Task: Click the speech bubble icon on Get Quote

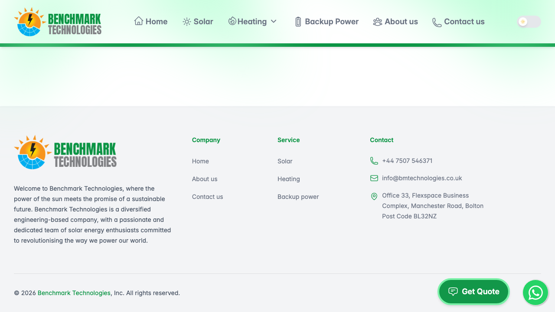Action: (x=453, y=291)
